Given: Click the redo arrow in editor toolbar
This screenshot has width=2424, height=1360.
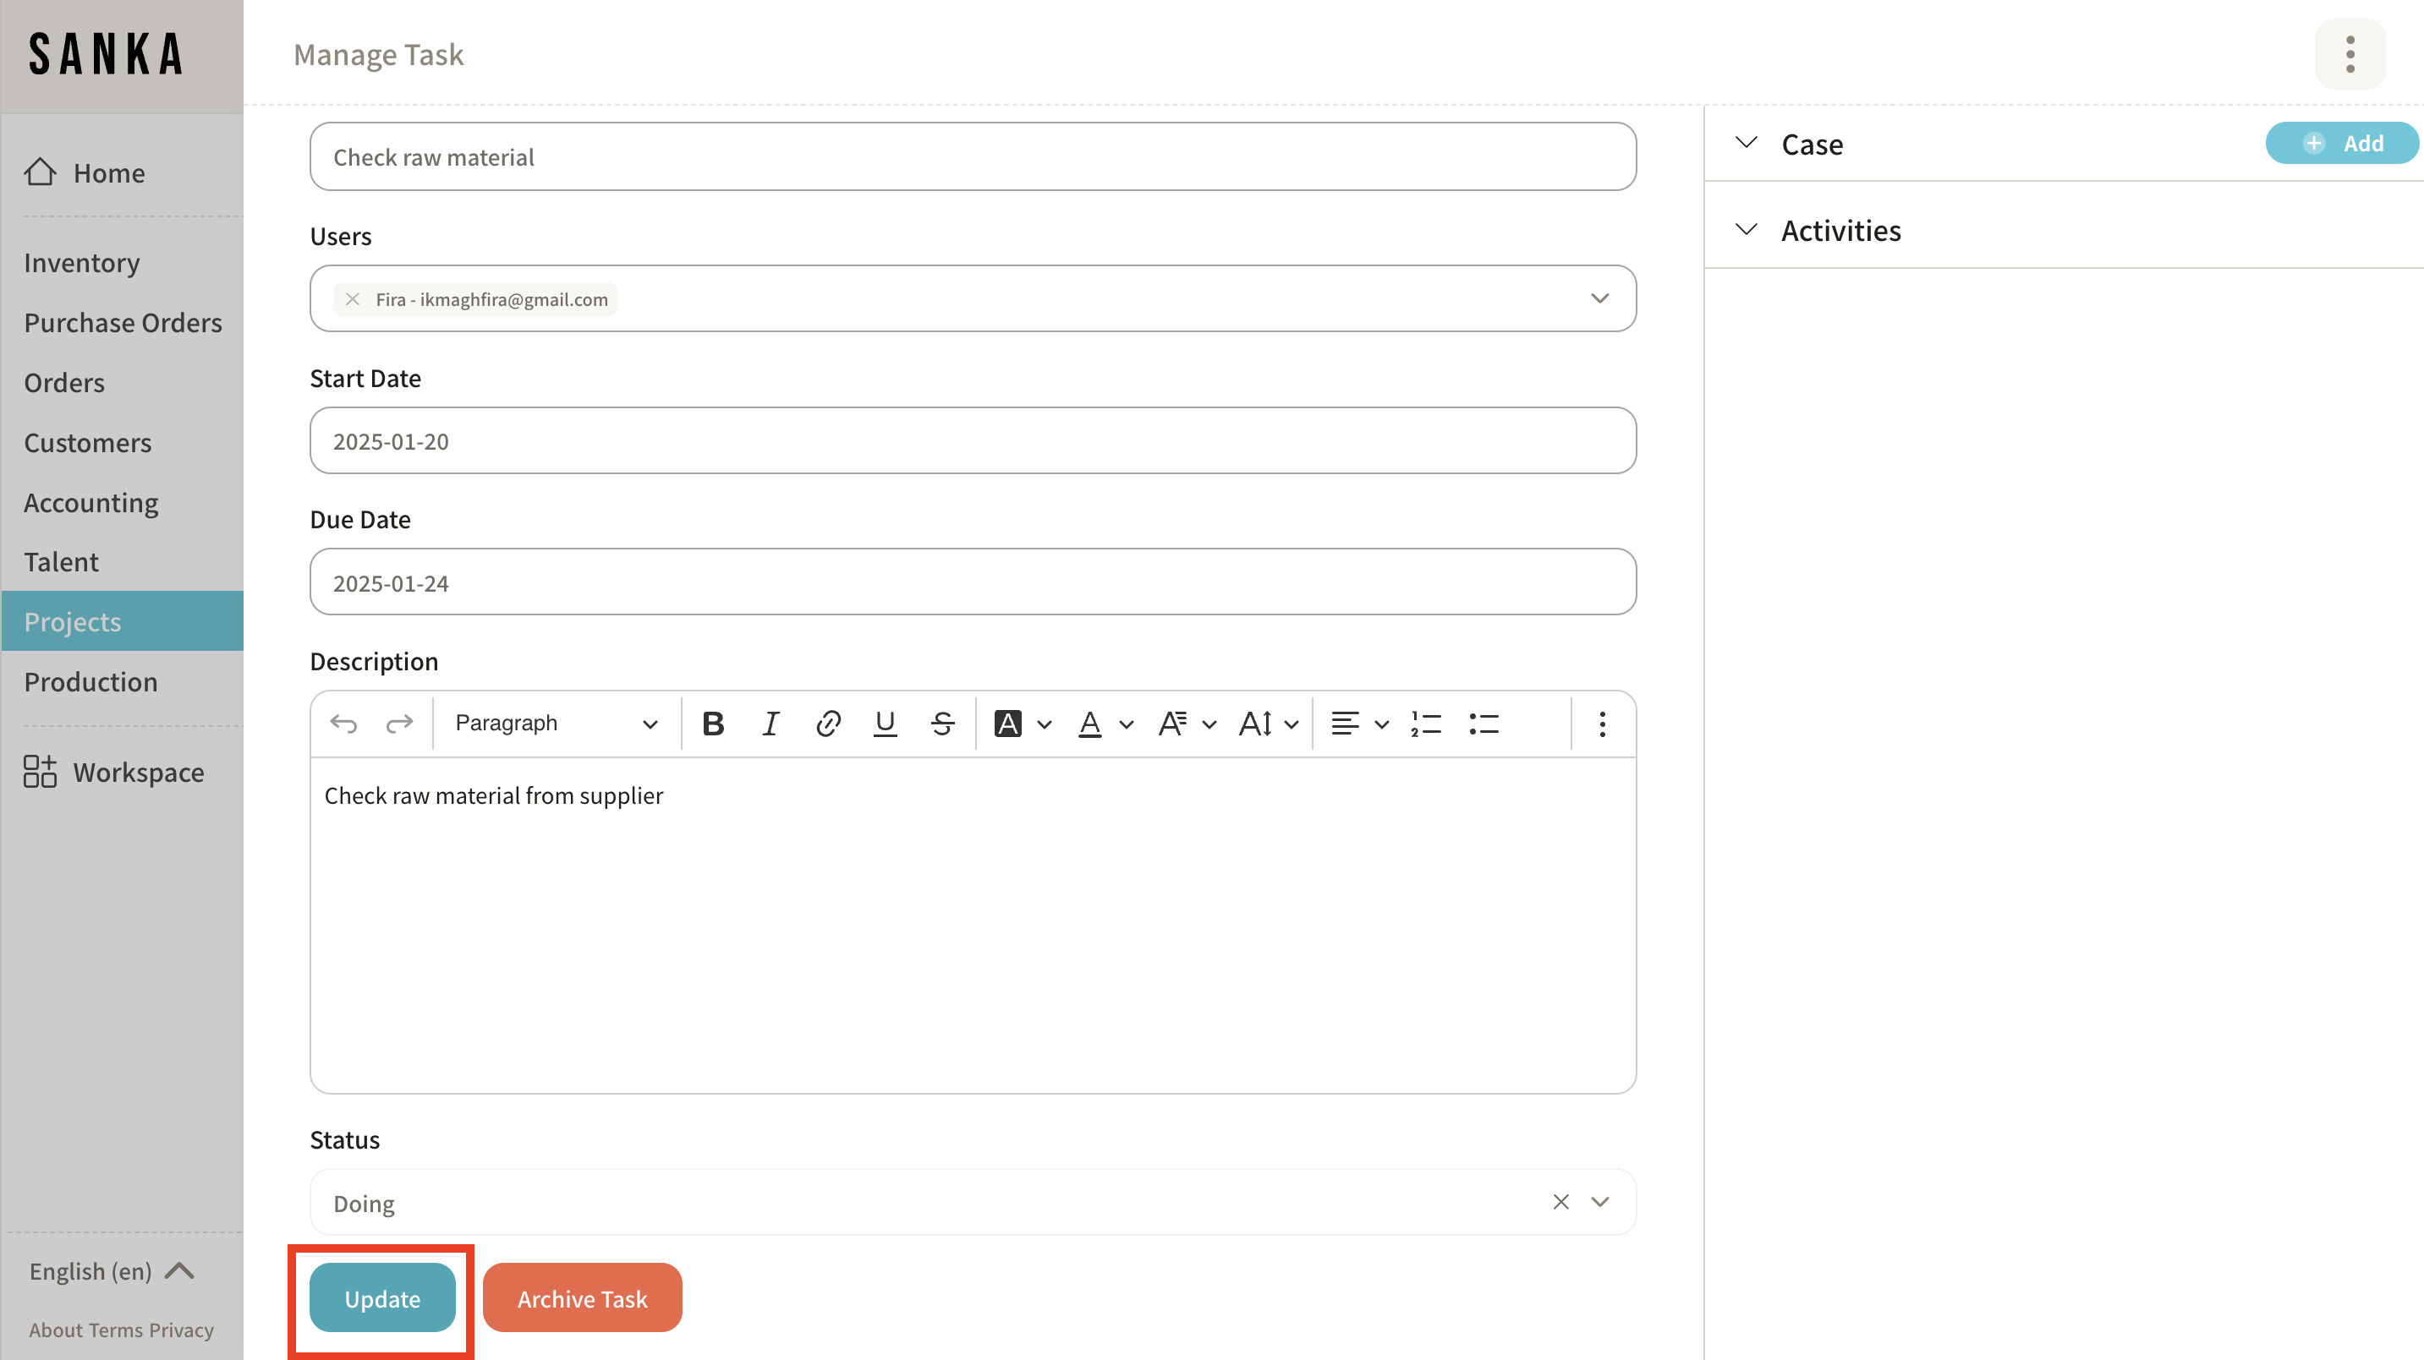Looking at the screenshot, I should [400, 724].
